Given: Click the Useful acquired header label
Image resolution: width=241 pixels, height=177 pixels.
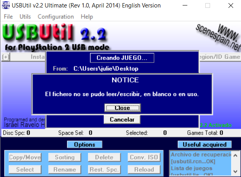Looking at the screenshot, I should coord(205,144).
